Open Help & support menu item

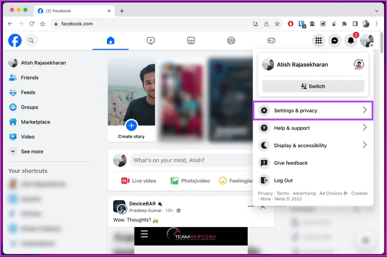click(x=313, y=128)
